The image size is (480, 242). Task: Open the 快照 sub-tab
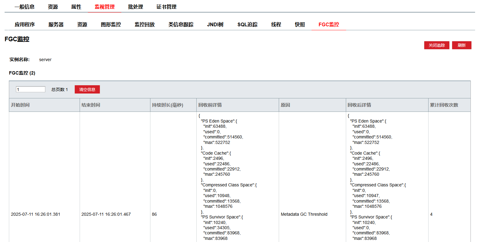tap(300, 24)
